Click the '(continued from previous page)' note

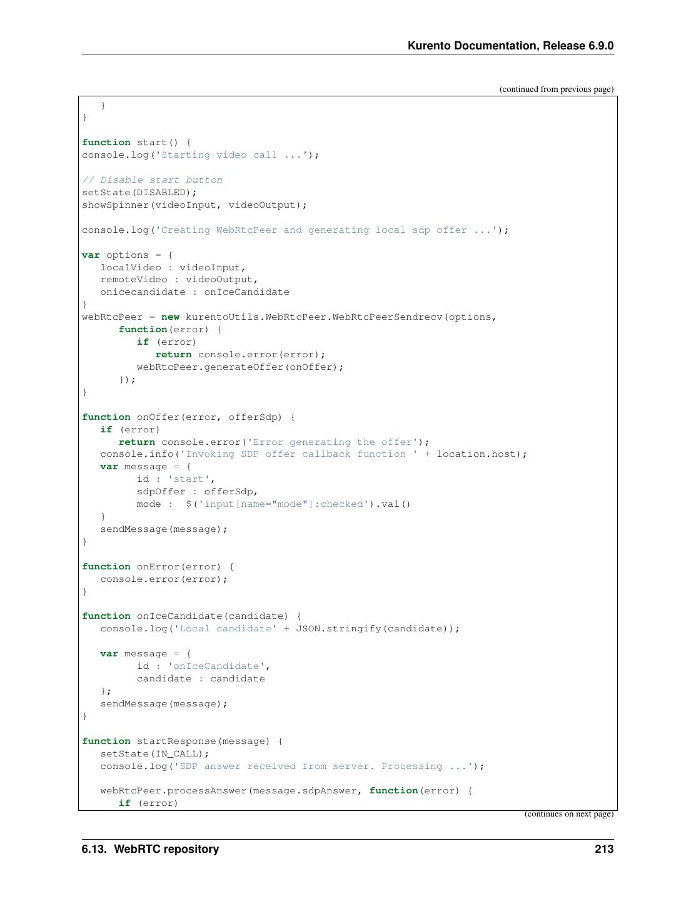point(556,89)
